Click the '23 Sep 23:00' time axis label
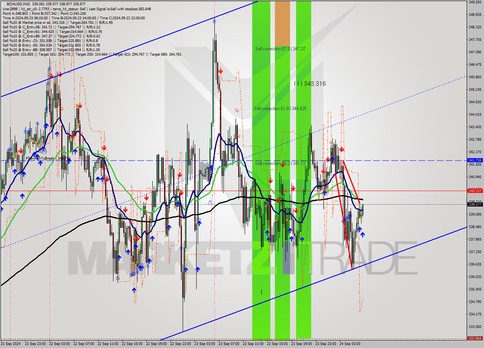484x348 pixels. point(326,344)
